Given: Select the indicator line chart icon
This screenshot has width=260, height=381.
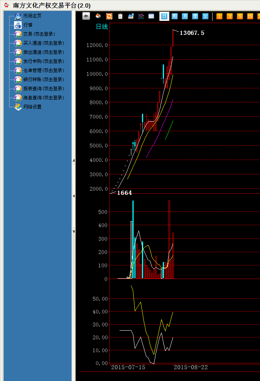Looking at the screenshot, I should (x=141, y=16).
